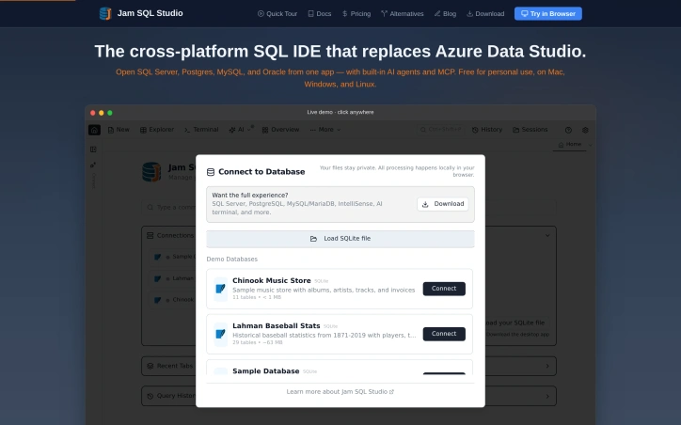Expand the More dropdown menu
The image size is (681, 425).
325,130
